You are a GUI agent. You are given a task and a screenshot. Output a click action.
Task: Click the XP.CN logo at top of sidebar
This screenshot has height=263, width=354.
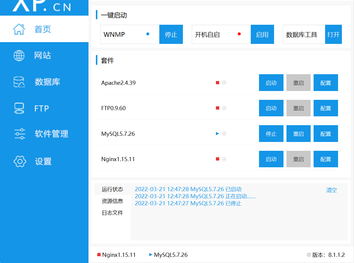(x=42, y=6)
